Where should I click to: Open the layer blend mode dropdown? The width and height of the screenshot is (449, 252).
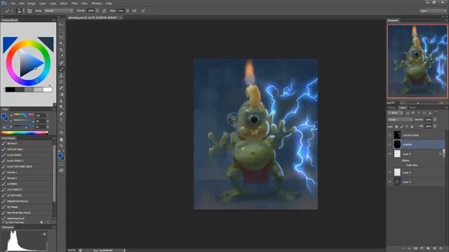click(x=400, y=120)
